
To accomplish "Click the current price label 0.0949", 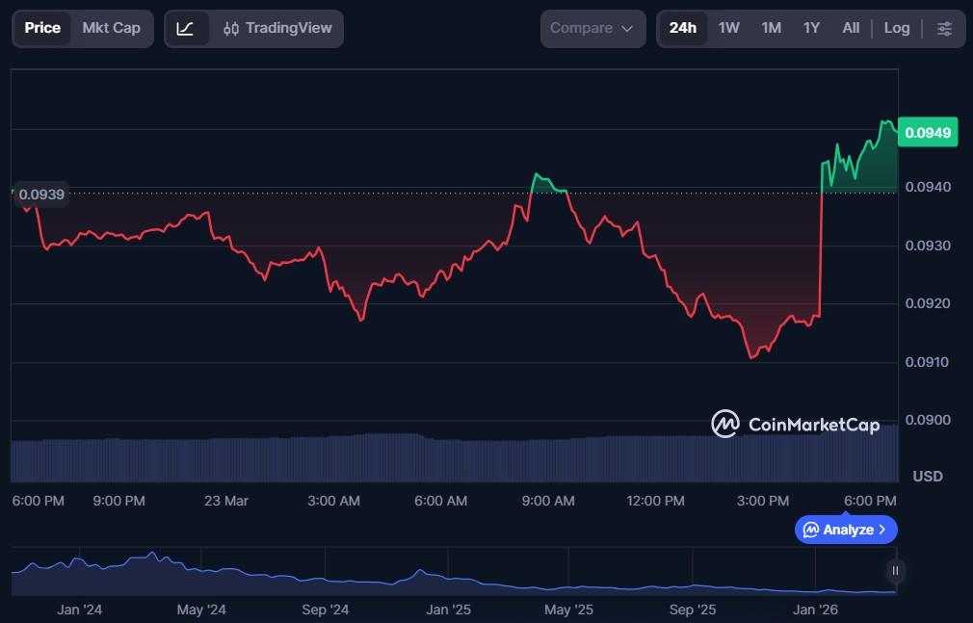I will [928, 133].
